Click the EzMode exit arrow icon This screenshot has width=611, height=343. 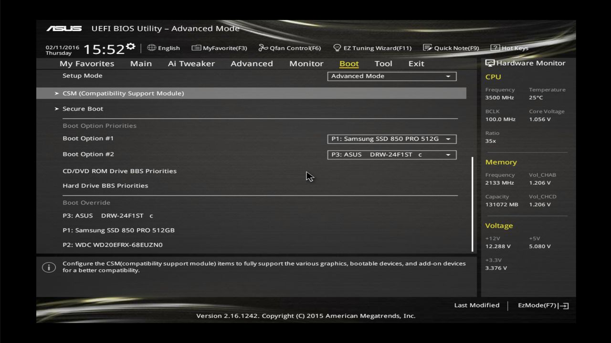click(x=563, y=306)
